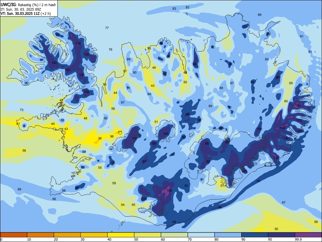Viewport: 322px width, 242px height.
Task: Click the humidity value 41 on the map
Action: coord(18,124)
